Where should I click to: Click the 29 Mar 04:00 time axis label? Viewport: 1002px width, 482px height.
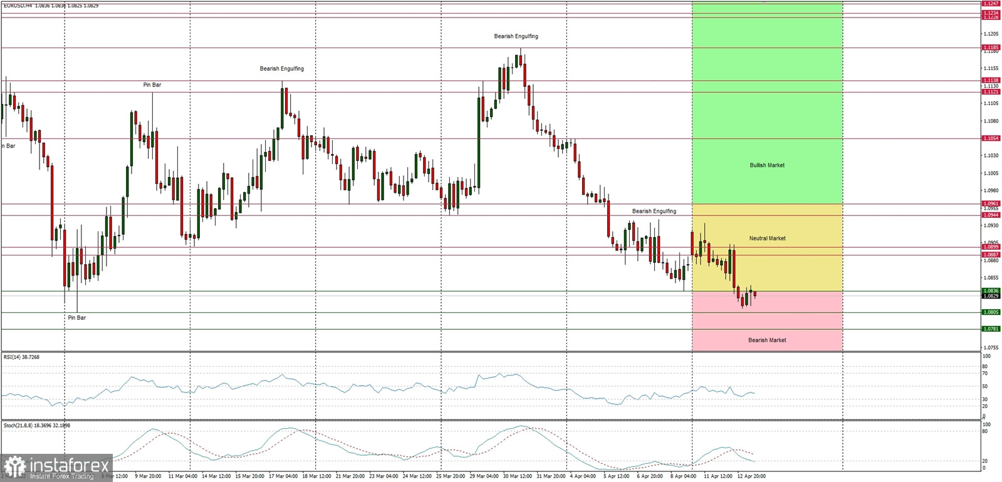click(x=484, y=476)
